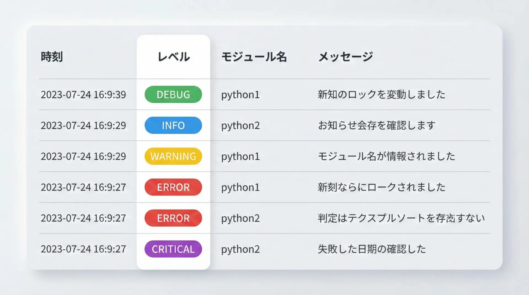Image resolution: width=529 pixels, height=295 pixels.
Task: Click python1 in the WARNING row
Action: tap(240, 156)
